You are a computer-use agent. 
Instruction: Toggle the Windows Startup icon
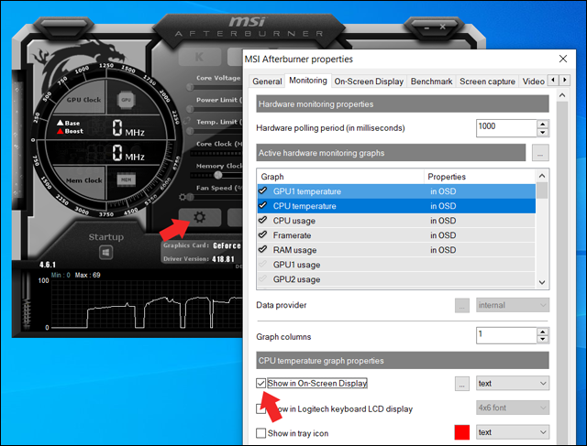[106, 253]
